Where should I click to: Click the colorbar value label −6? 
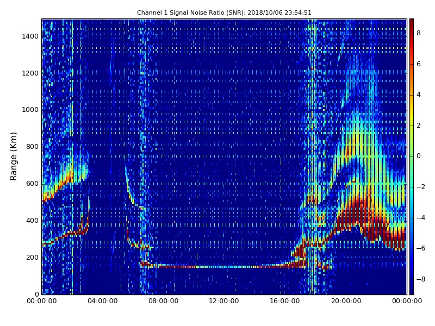pyautogui.click(x=421, y=248)
